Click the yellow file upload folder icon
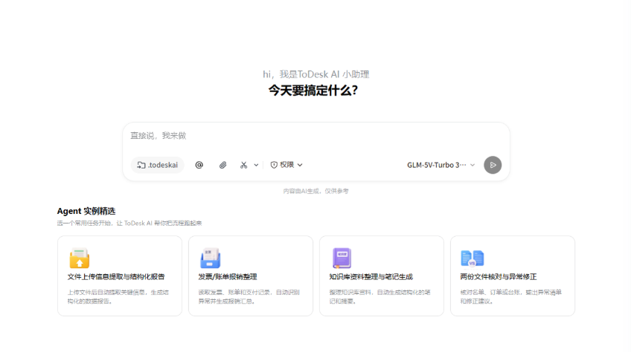Viewport: 631px width, 352px height. click(x=80, y=258)
